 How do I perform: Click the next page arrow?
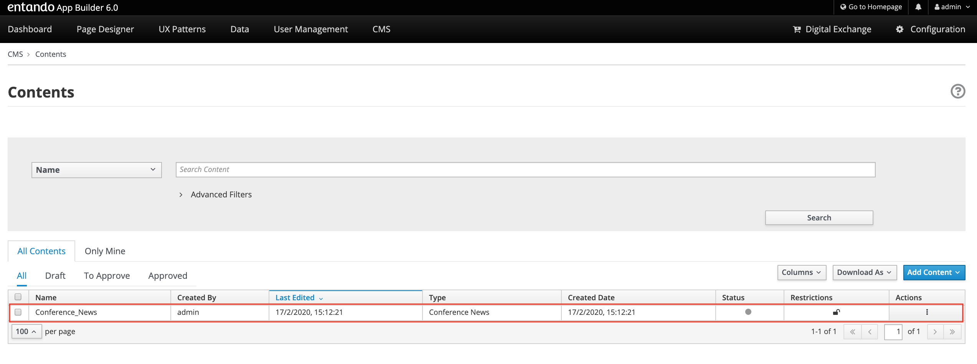[x=935, y=332]
